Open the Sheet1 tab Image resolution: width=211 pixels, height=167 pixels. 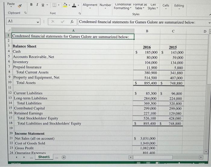point(44,157)
